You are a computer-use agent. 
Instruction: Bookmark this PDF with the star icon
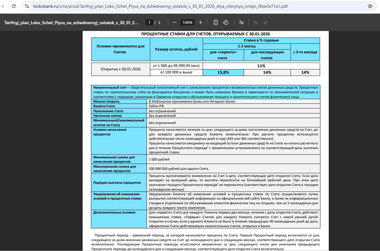pos(370,6)
